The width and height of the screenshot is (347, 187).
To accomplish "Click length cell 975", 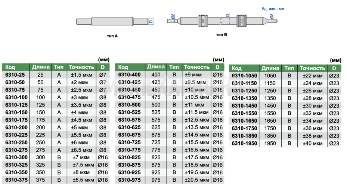I will click(x=156, y=180).
